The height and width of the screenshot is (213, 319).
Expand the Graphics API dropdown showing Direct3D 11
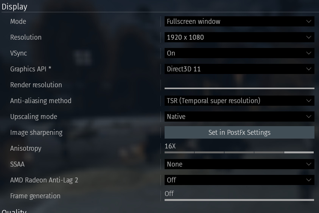(239, 69)
